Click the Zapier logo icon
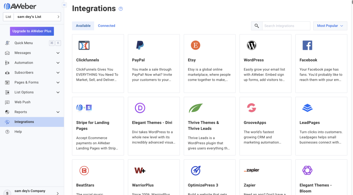Image resolution: width=353 pixels, height=195 pixels. pos(252,170)
